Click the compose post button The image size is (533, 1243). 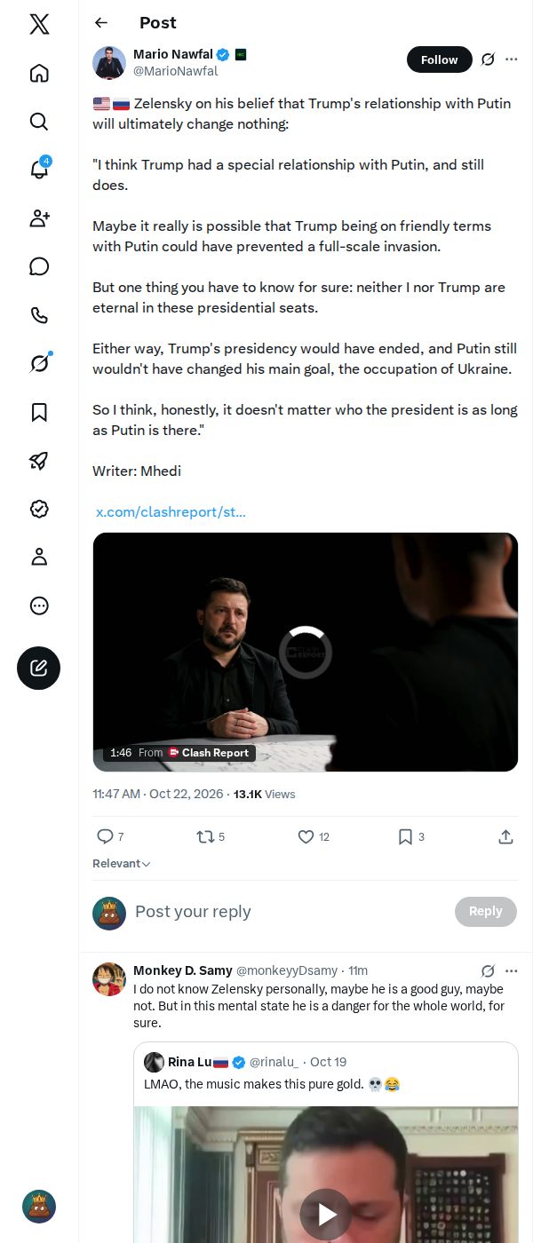(x=38, y=669)
